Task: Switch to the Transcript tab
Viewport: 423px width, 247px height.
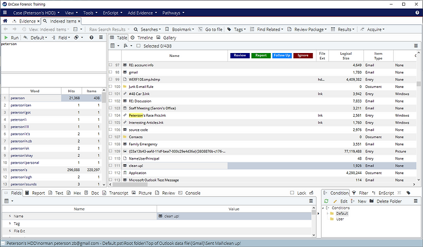Action: pyautogui.click(x=116, y=193)
